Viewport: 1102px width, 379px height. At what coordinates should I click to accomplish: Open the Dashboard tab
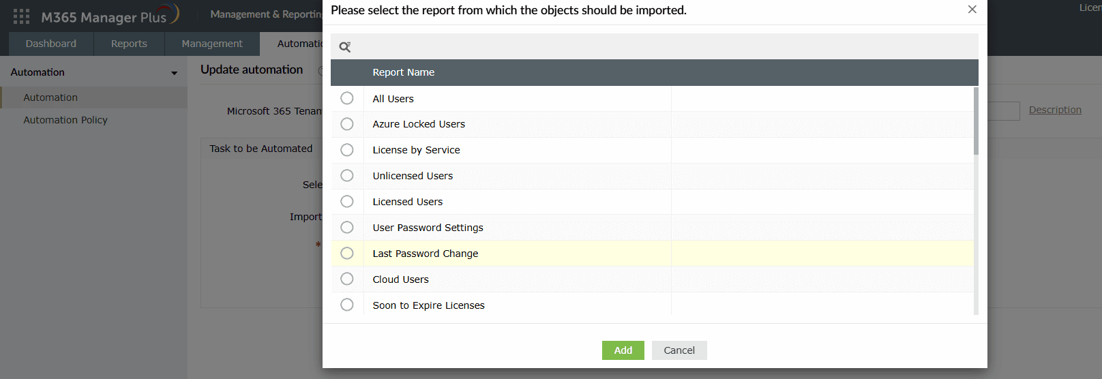(51, 44)
